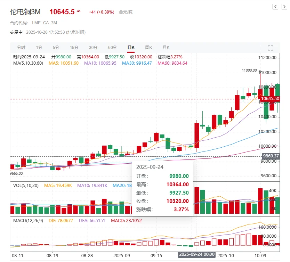Switch to the 月K monthly chart tab

pos(166,47)
